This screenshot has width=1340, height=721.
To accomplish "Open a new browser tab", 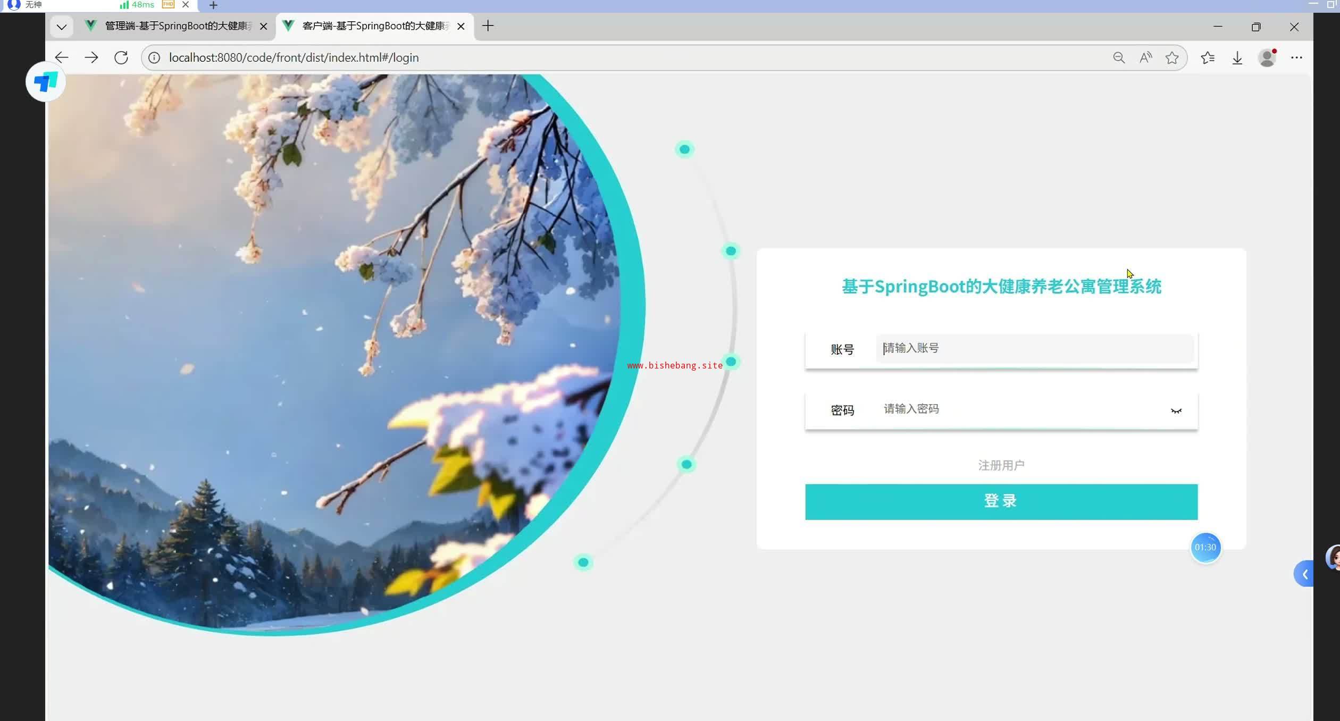I will tap(488, 26).
